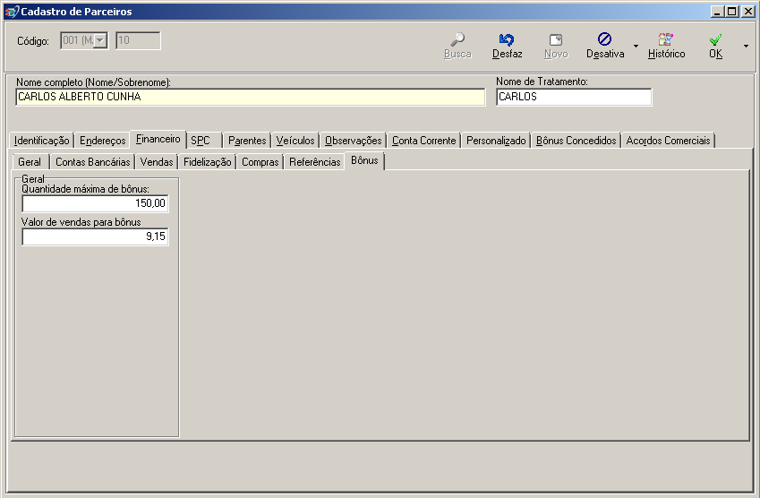Open the Endereços tab
The image size is (760, 498).
click(102, 141)
